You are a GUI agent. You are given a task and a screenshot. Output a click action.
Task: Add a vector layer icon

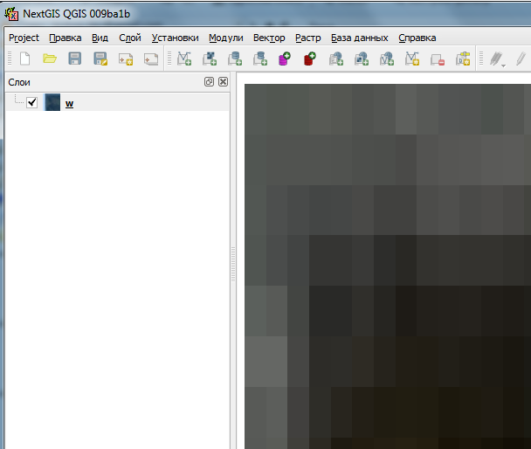coord(184,59)
